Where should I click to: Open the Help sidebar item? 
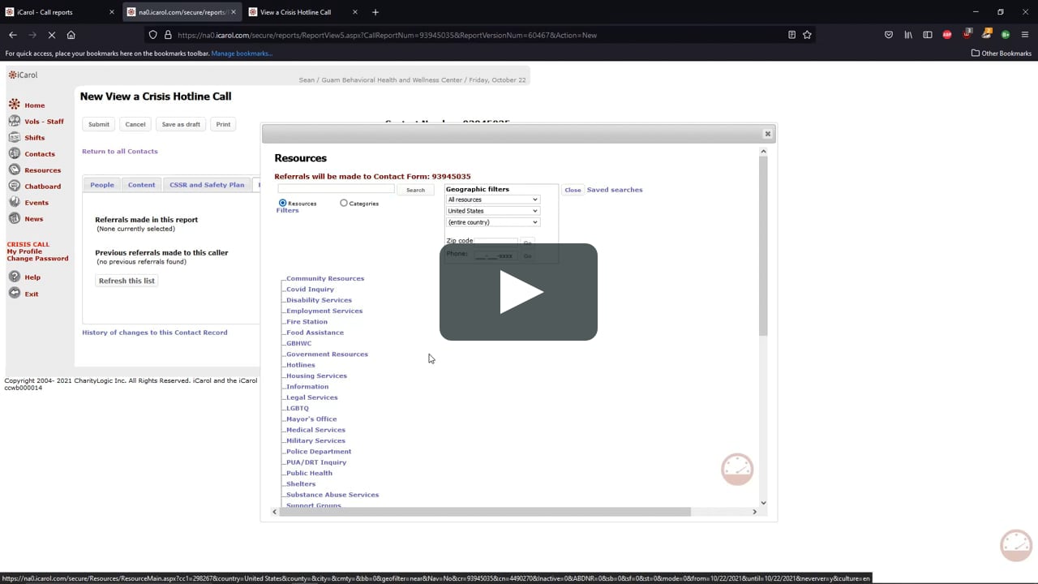pos(32,277)
